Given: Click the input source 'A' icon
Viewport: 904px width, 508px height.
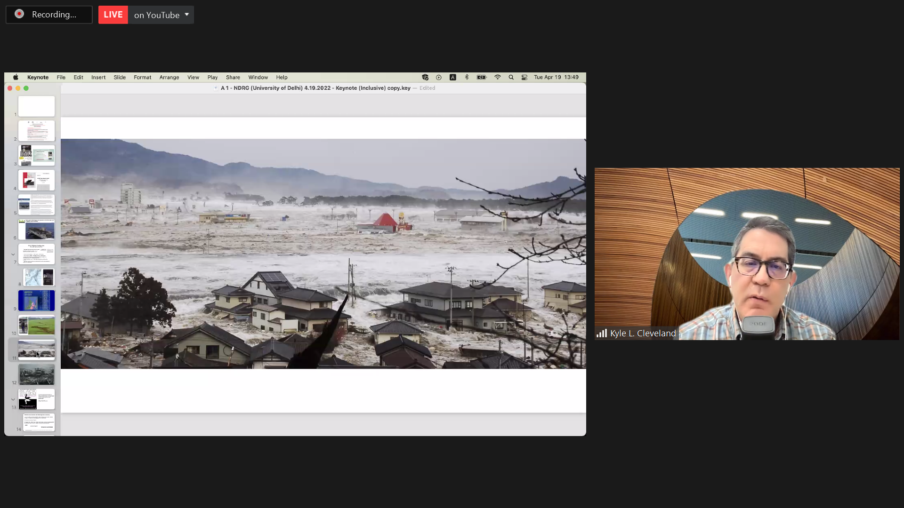Looking at the screenshot, I should pyautogui.click(x=452, y=77).
